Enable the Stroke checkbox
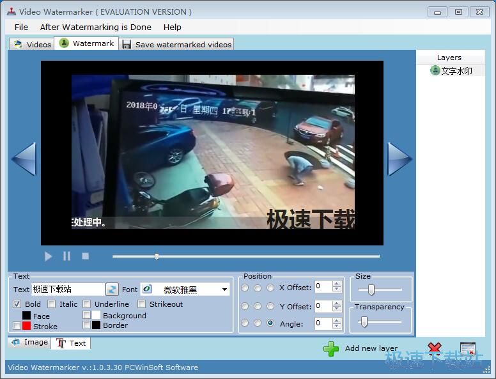496x379 pixels. 17,325
